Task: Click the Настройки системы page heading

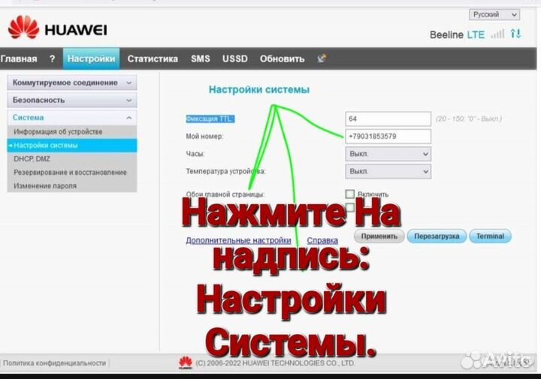Action: (x=259, y=89)
